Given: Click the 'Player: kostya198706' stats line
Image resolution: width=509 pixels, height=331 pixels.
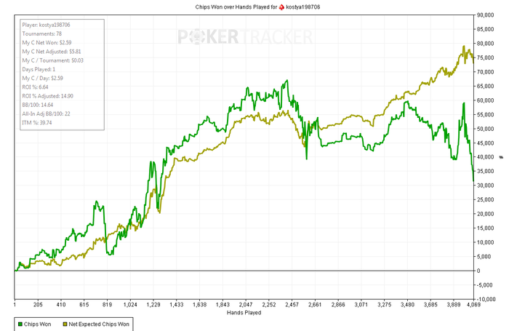Looking at the screenshot, I should (46, 25).
